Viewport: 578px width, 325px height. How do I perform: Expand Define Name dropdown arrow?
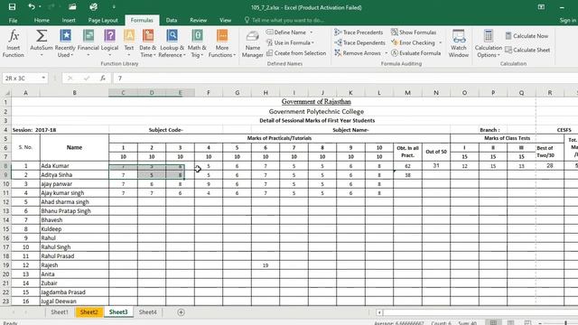click(312, 32)
